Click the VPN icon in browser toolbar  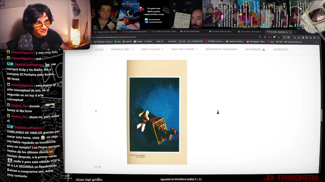coord(314,37)
